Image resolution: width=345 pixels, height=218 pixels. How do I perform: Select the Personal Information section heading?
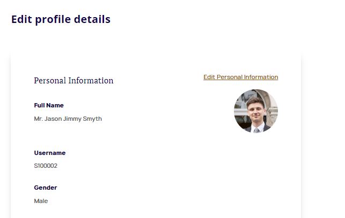pyautogui.click(x=74, y=81)
